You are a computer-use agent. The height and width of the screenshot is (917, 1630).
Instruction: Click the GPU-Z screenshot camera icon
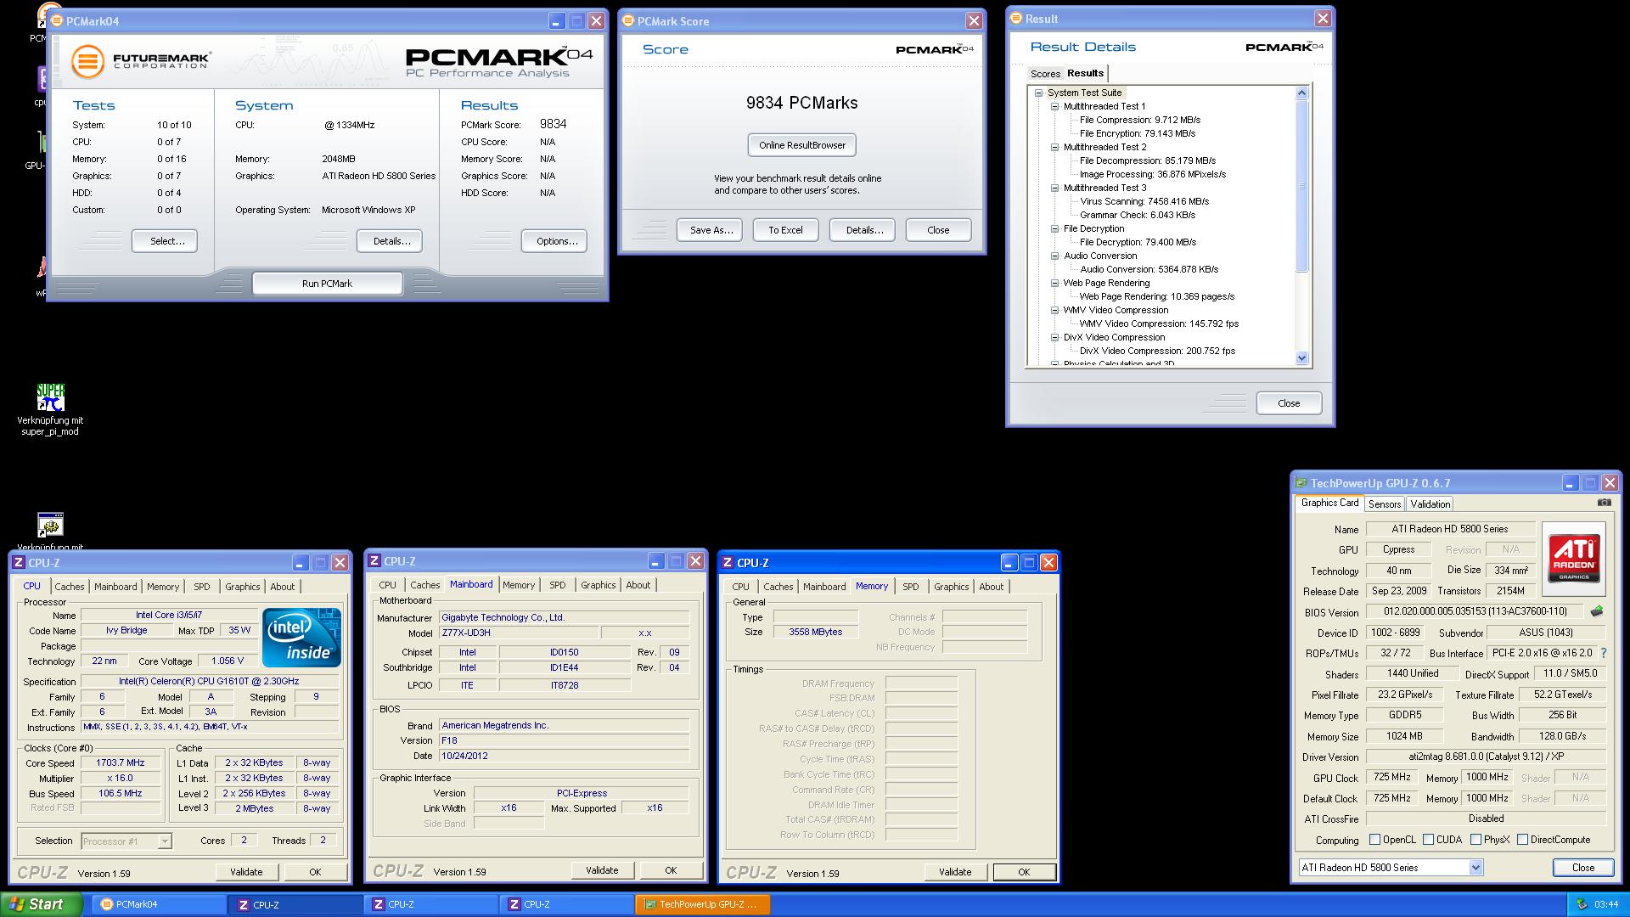coord(1604,503)
